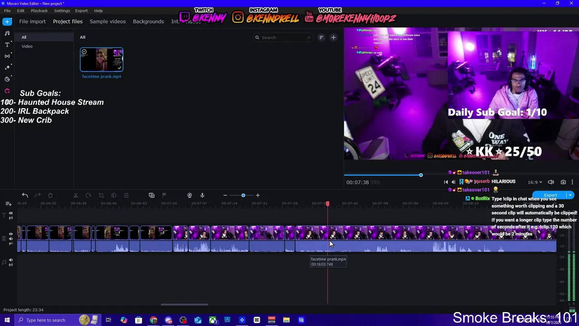Expand Export options dropdown arrow
The image size is (579, 326).
click(570, 195)
